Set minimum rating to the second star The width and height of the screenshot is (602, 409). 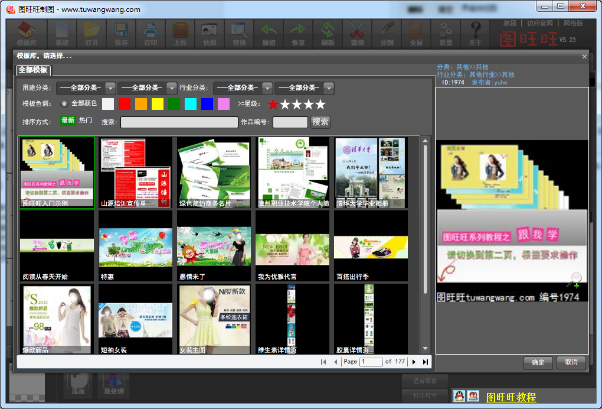click(285, 104)
